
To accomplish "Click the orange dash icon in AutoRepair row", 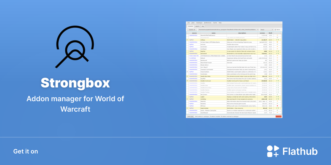I will (277, 49).
